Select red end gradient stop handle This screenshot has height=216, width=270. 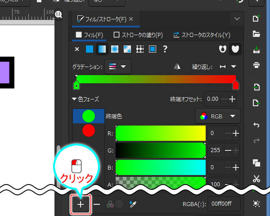click(x=235, y=85)
